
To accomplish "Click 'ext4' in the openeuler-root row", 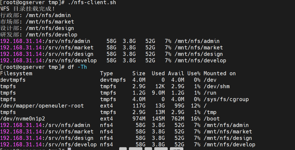I will pos(107,106).
